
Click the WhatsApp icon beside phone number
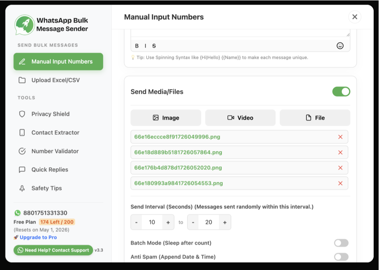pyautogui.click(x=17, y=213)
